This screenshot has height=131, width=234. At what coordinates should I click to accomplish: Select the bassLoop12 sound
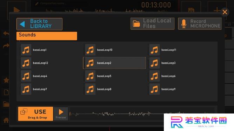[x=50, y=63]
